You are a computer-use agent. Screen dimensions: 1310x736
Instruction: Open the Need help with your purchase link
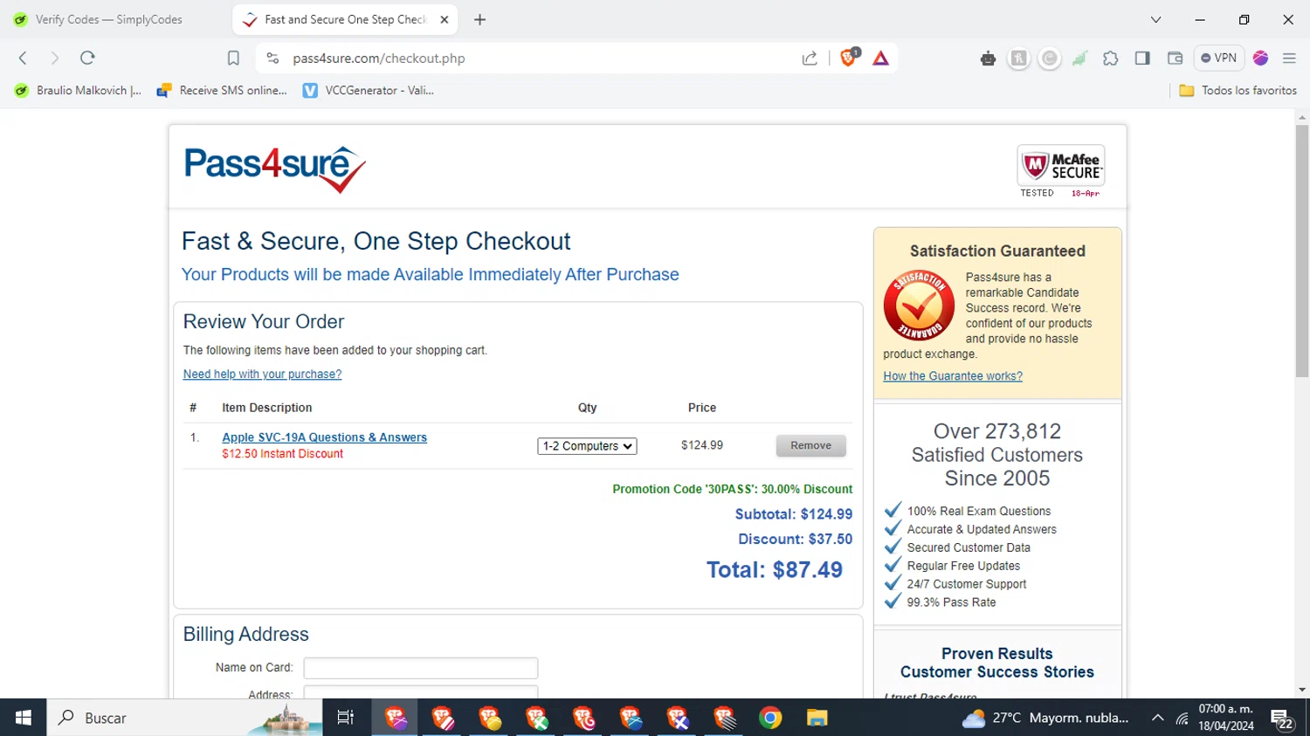coord(262,375)
